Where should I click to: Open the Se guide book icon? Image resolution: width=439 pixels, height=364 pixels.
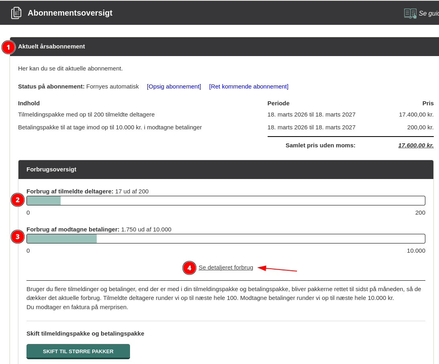[410, 13]
